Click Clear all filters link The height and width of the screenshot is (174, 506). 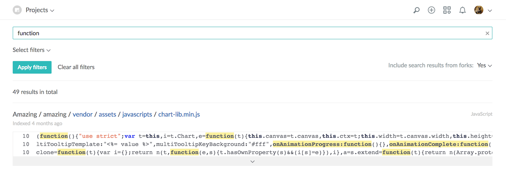(x=76, y=67)
